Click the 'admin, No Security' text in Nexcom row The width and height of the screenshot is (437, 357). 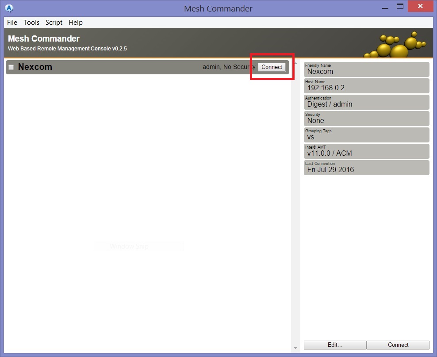click(x=229, y=67)
